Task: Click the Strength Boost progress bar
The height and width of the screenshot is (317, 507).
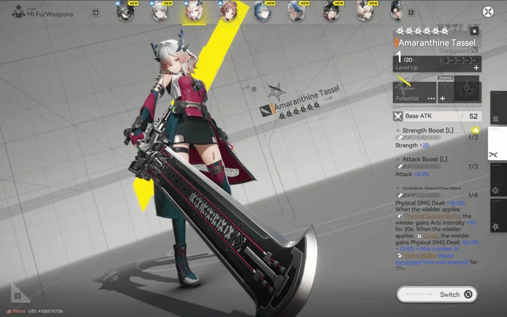Action: click(x=418, y=137)
